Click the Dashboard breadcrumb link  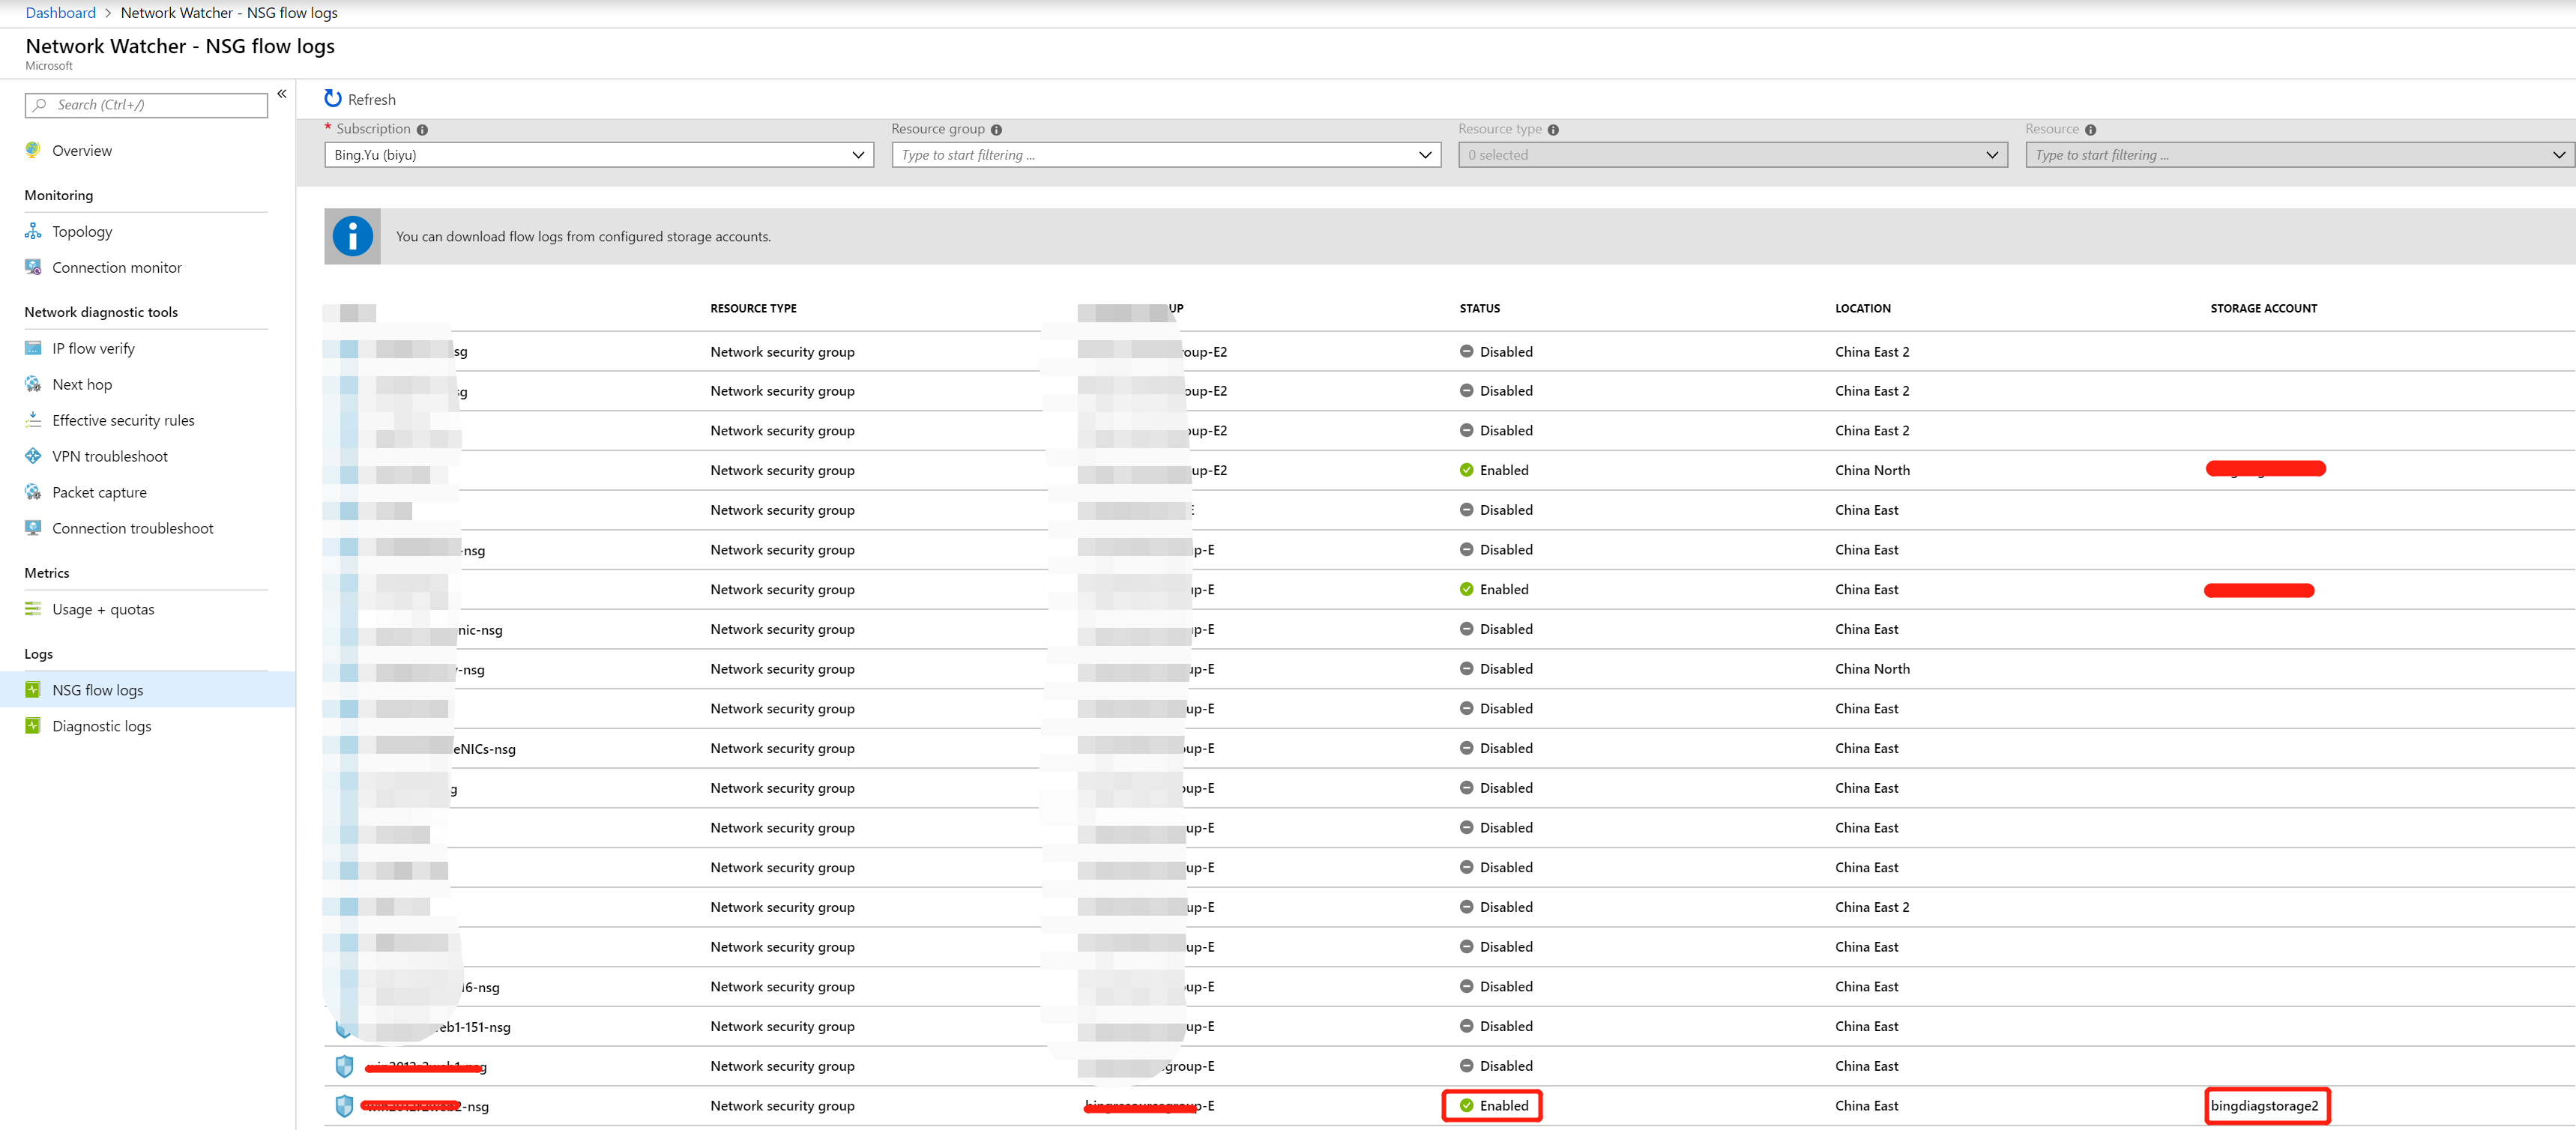[x=60, y=13]
